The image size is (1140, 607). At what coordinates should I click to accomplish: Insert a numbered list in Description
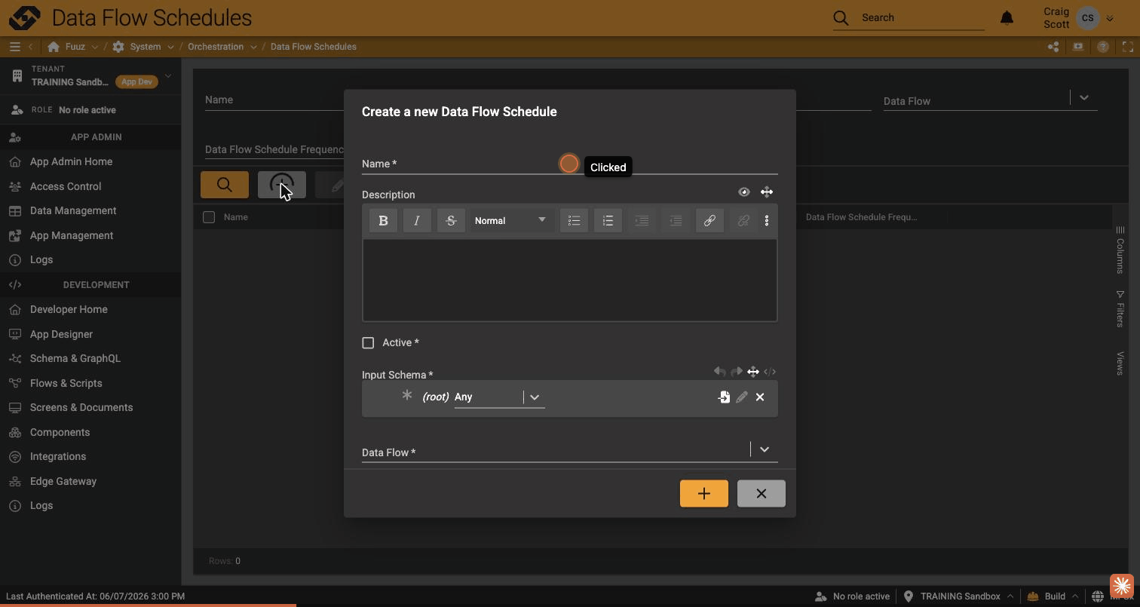pos(608,221)
